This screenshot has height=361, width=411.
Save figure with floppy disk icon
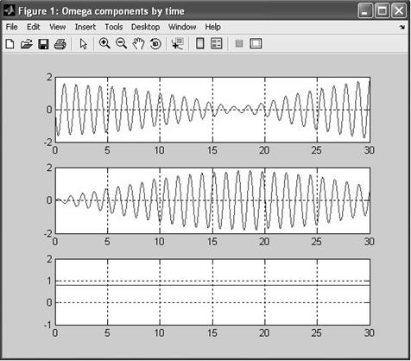(43, 44)
